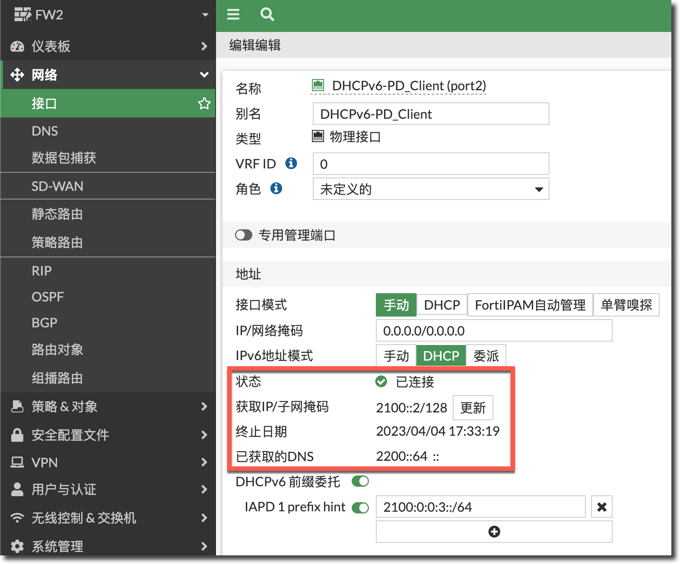Remove the IAPD 1 prefix hint entry
Screen dimensions: 680x564
601,507
